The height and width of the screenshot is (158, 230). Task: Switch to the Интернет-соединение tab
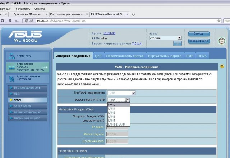point(73,56)
